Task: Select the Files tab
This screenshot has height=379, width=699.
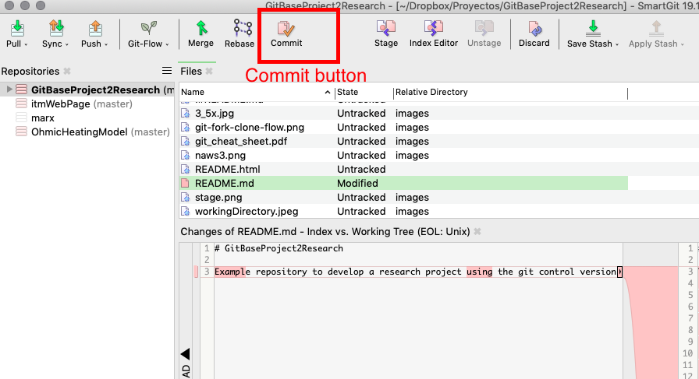Action: coord(191,71)
